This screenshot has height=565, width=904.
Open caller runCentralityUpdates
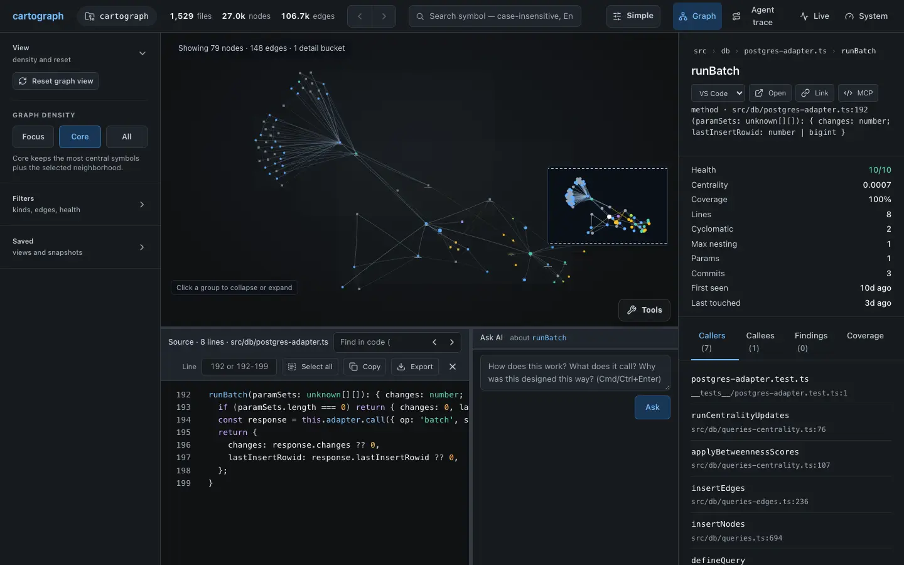click(791, 422)
